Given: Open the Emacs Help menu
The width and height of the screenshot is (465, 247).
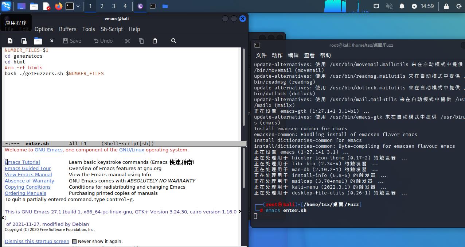Looking at the screenshot, I should click(134, 29).
